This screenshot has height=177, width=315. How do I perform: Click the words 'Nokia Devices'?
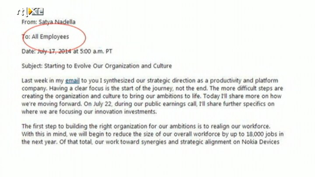260,142
